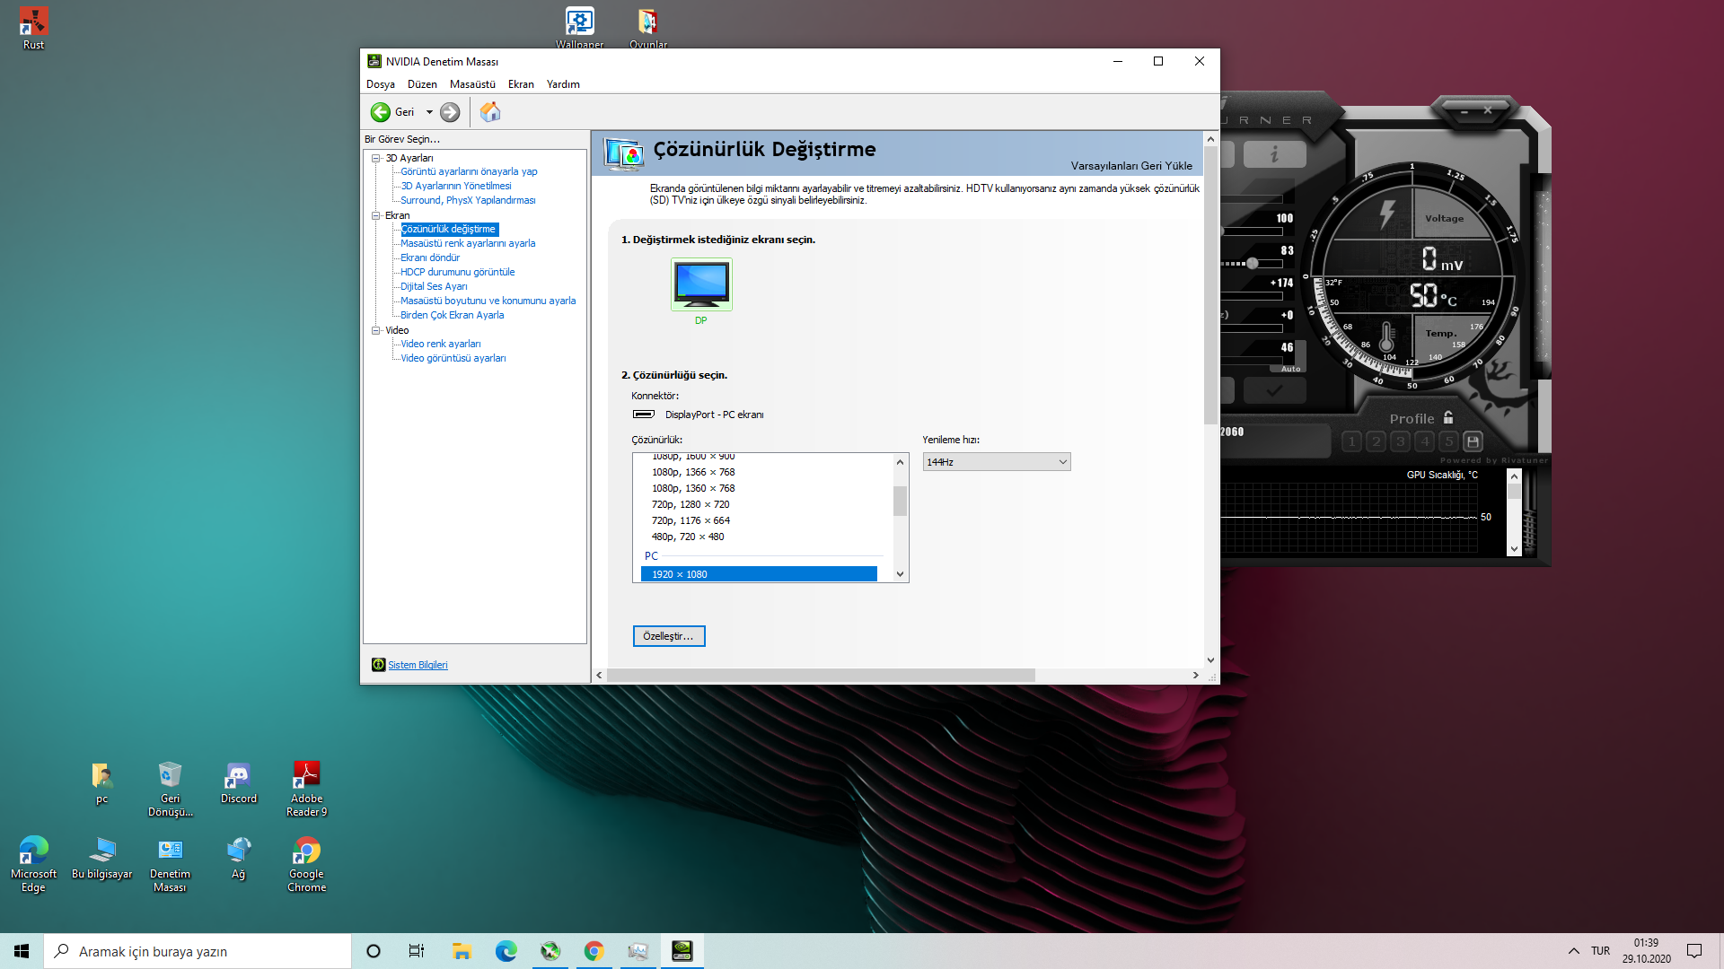Toggle Auto fan speed button in Afterburner
Image resolution: width=1724 pixels, height=969 pixels.
1290,369
